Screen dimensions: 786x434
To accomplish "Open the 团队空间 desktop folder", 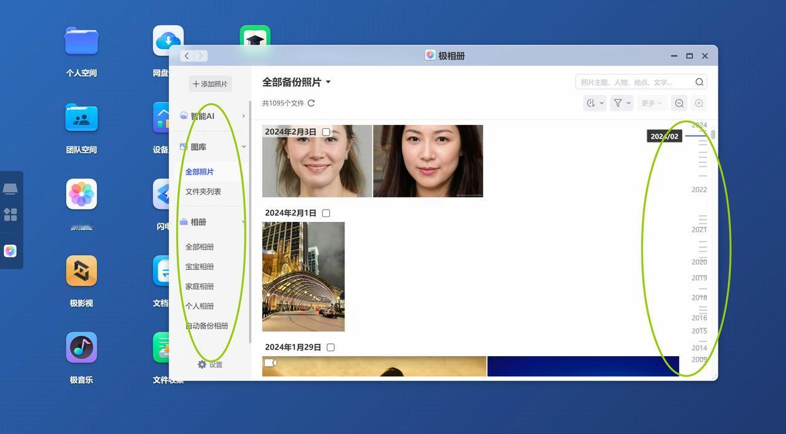I will click(81, 118).
